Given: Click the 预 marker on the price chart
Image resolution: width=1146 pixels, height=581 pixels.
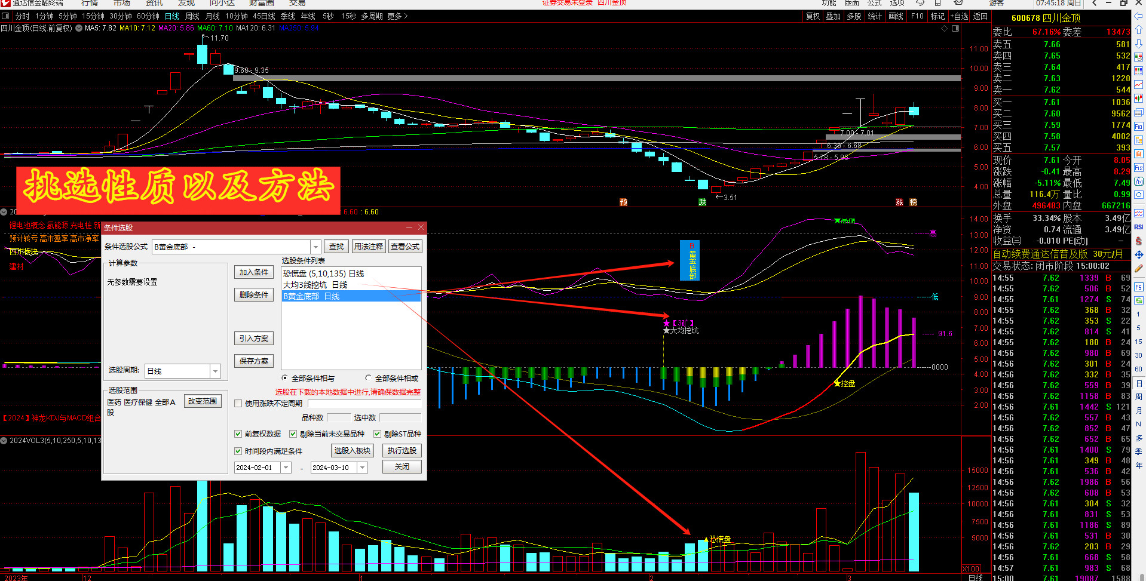Looking at the screenshot, I should click(623, 202).
